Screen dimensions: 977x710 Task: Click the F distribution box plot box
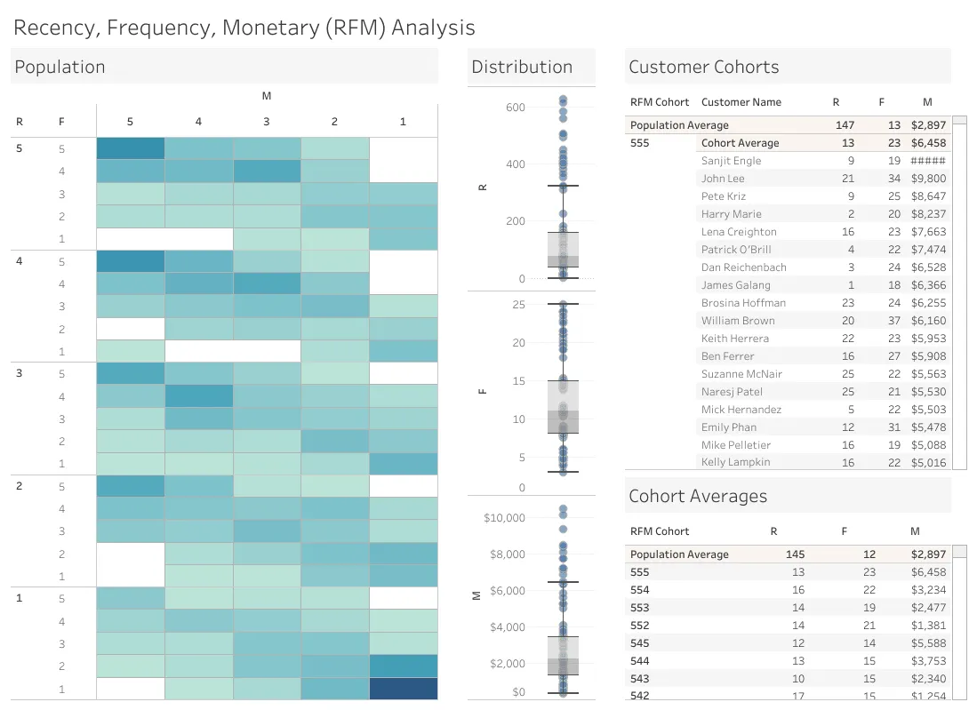(x=564, y=407)
